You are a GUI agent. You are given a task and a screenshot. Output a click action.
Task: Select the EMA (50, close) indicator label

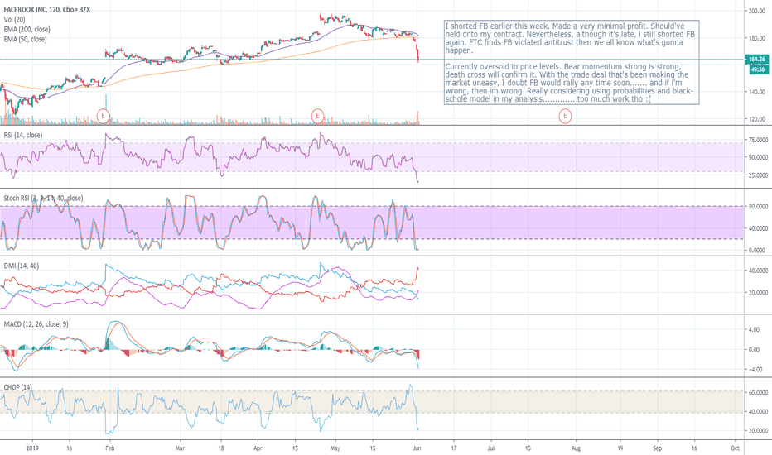coord(25,40)
